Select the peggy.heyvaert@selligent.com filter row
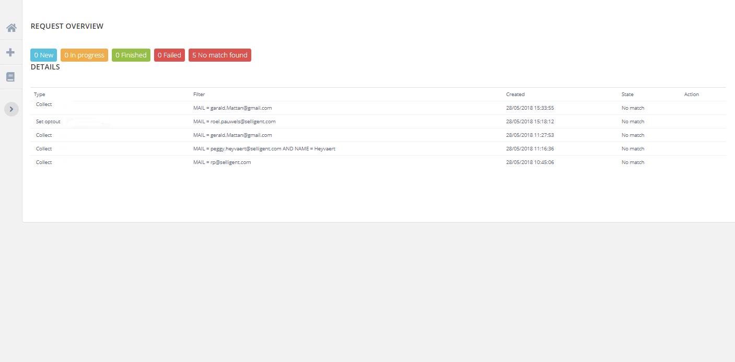735x362 pixels. tap(264, 149)
